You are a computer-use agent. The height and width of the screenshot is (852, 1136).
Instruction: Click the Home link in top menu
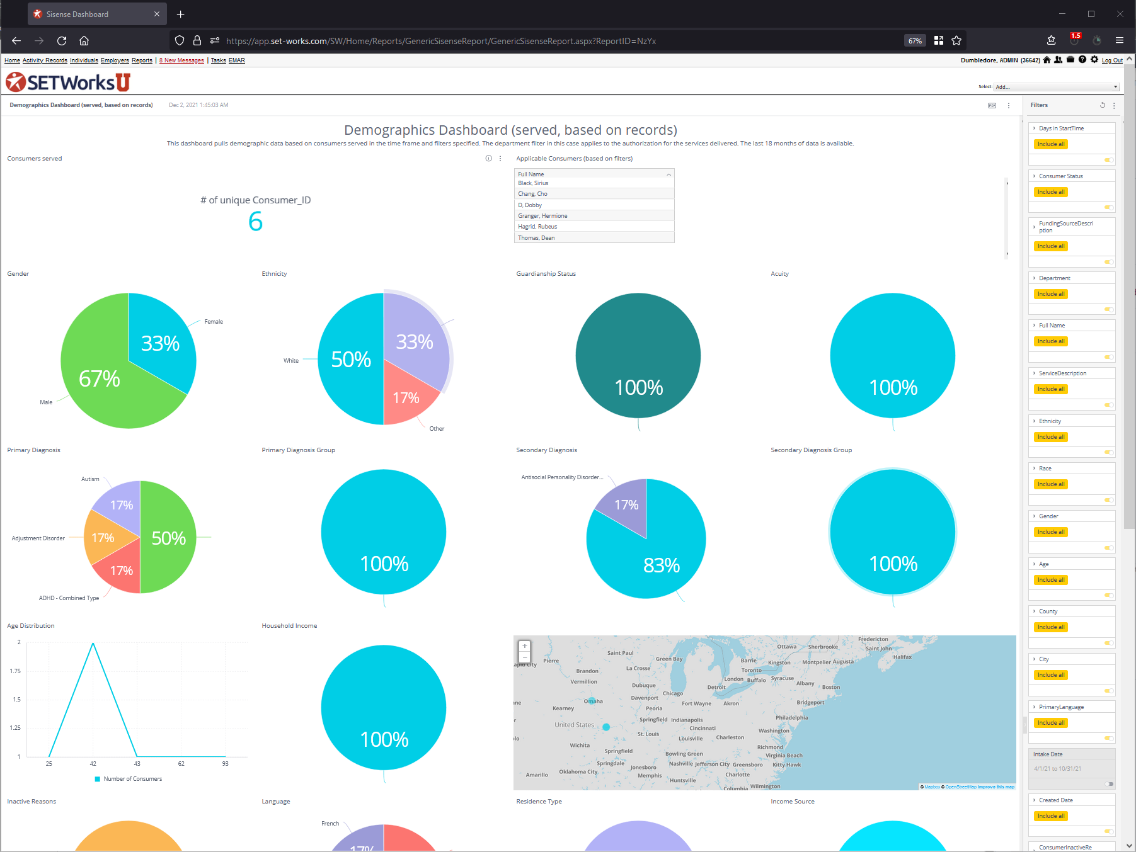tap(12, 60)
